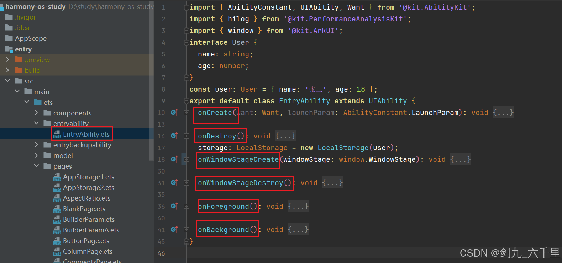
Task: Click the onCreate method name
Action: [215, 113]
